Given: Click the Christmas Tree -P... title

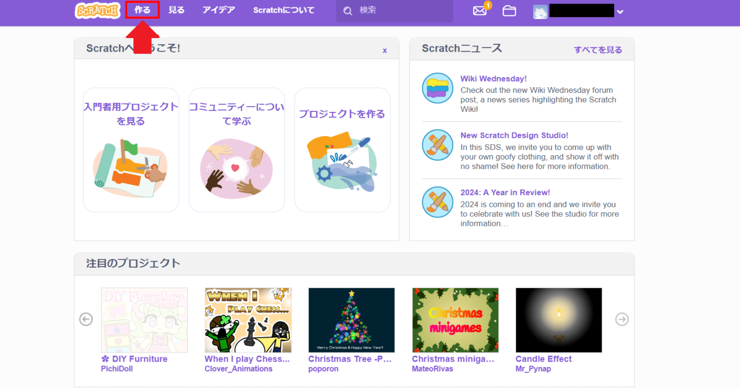Looking at the screenshot, I should (350, 359).
